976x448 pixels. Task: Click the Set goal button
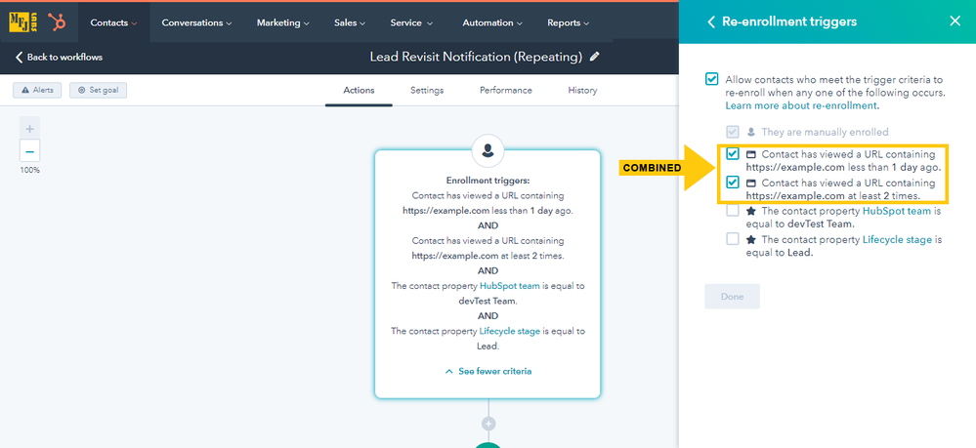(x=99, y=90)
